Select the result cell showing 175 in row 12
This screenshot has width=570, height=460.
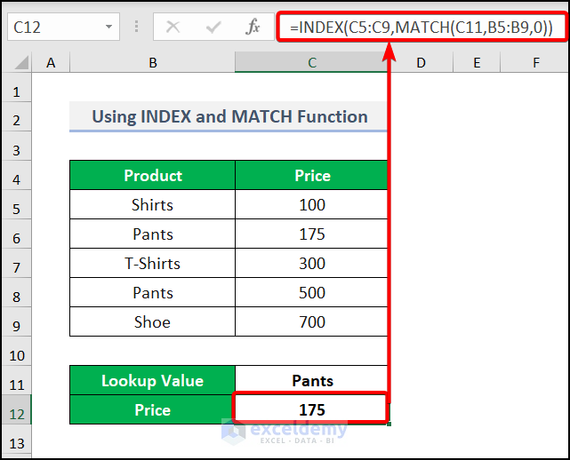[x=312, y=409]
